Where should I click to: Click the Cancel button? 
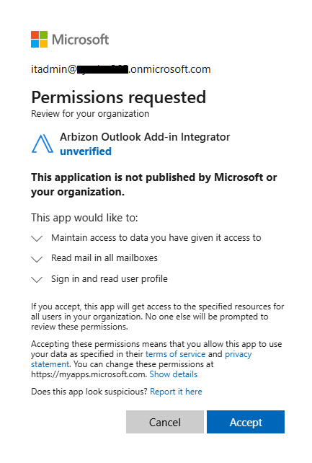tap(165, 422)
